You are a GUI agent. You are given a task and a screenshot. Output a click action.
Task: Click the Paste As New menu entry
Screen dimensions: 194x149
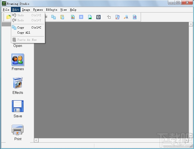coord(28,40)
